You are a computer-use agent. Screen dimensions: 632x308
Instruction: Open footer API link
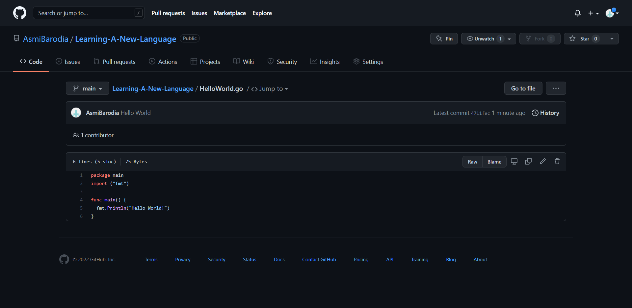point(390,260)
